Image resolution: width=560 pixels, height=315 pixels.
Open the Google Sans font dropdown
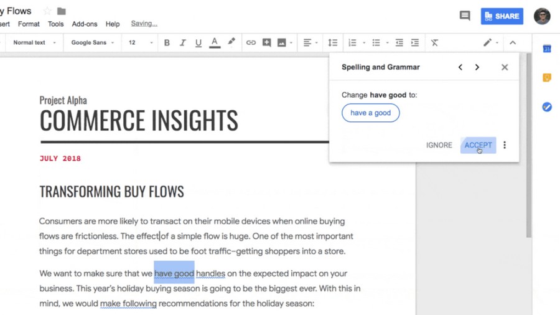tap(93, 42)
